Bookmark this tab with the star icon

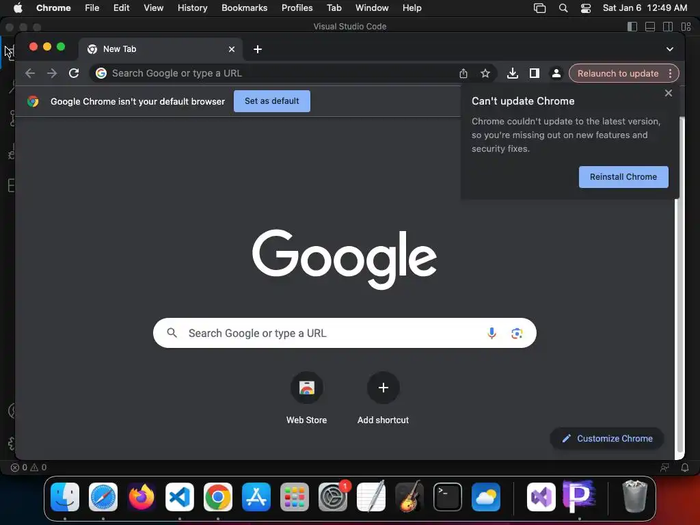(485, 73)
